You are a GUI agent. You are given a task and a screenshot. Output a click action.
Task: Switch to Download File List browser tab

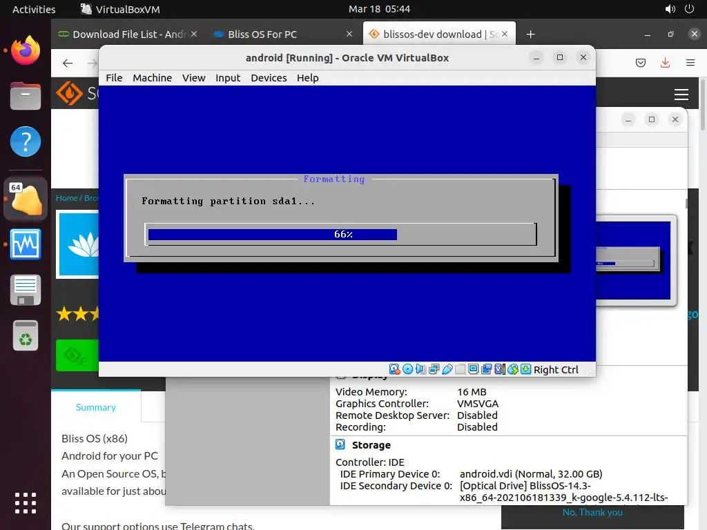coord(128,35)
